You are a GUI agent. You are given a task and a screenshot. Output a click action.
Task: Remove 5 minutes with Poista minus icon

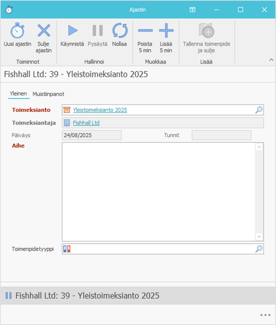tap(145, 31)
